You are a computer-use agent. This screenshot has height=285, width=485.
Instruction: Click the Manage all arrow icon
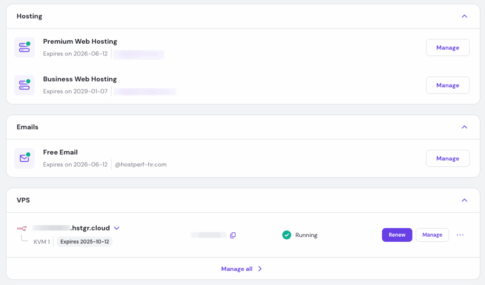point(260,269)
